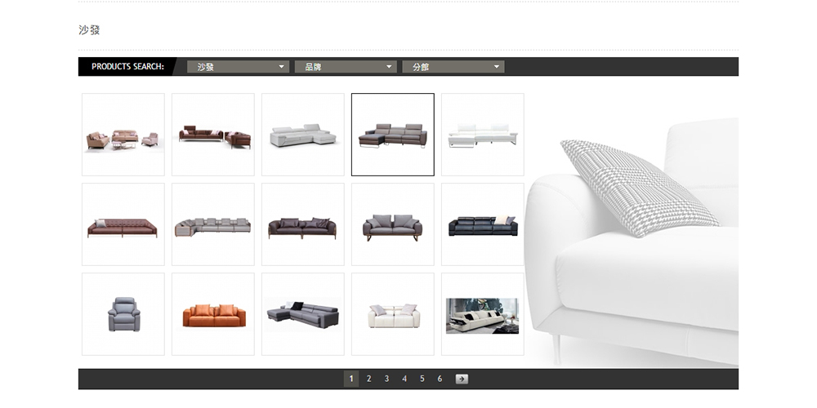Image resolution: width=817 pixels, height=408 pixels.
Task: Go to page 5 of results
Action: tap(422, 379)
